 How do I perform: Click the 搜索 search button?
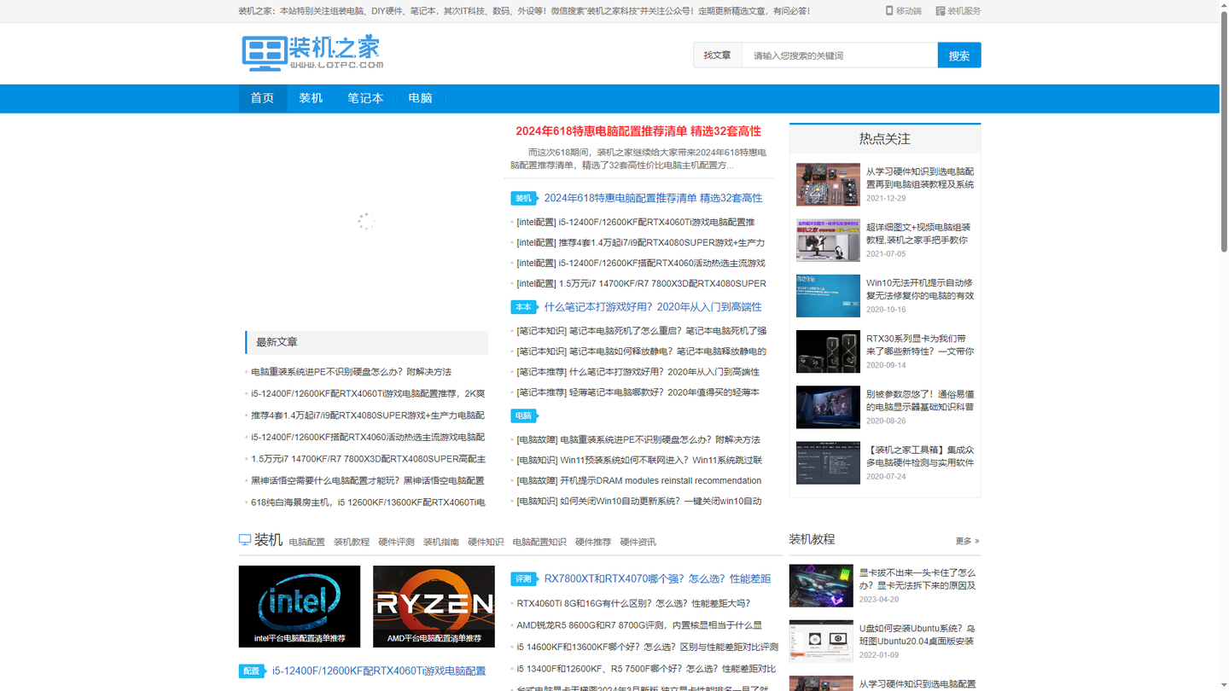(959, 55)
